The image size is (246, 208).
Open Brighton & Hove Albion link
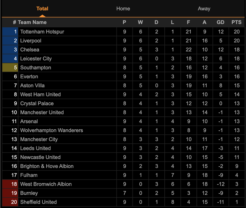click(x=47, y=166)
